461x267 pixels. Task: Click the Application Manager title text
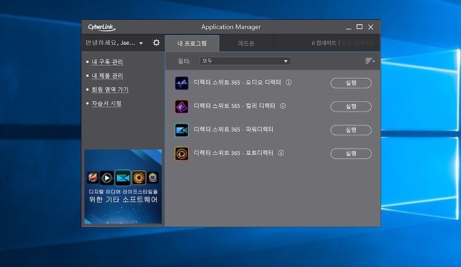231,27
